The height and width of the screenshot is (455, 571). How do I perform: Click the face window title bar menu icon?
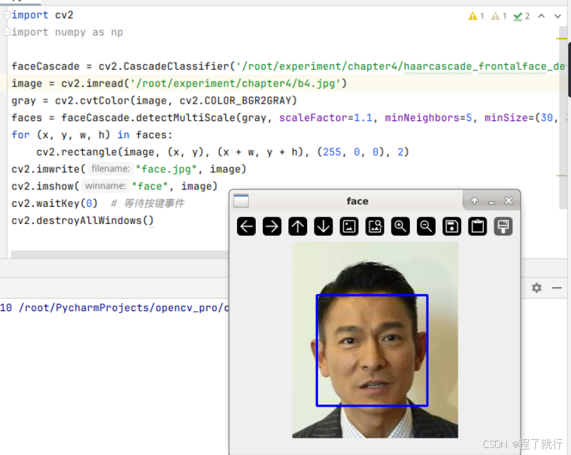tap(240, 201)
